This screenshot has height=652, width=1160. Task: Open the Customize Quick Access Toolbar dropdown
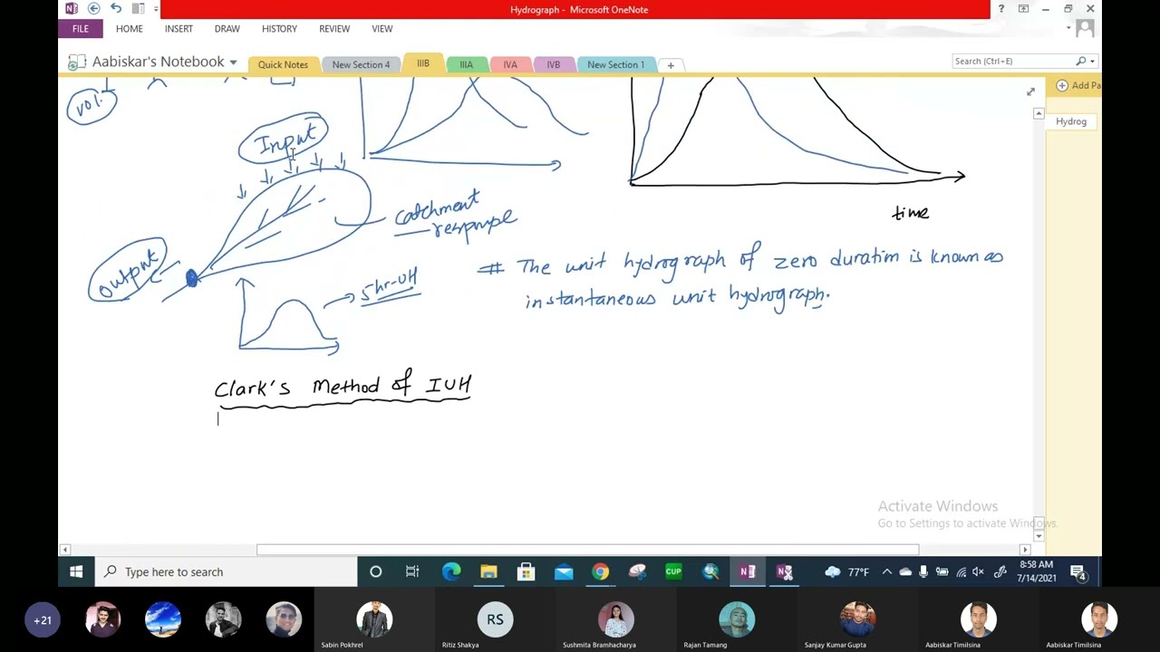tap(156, 9)
